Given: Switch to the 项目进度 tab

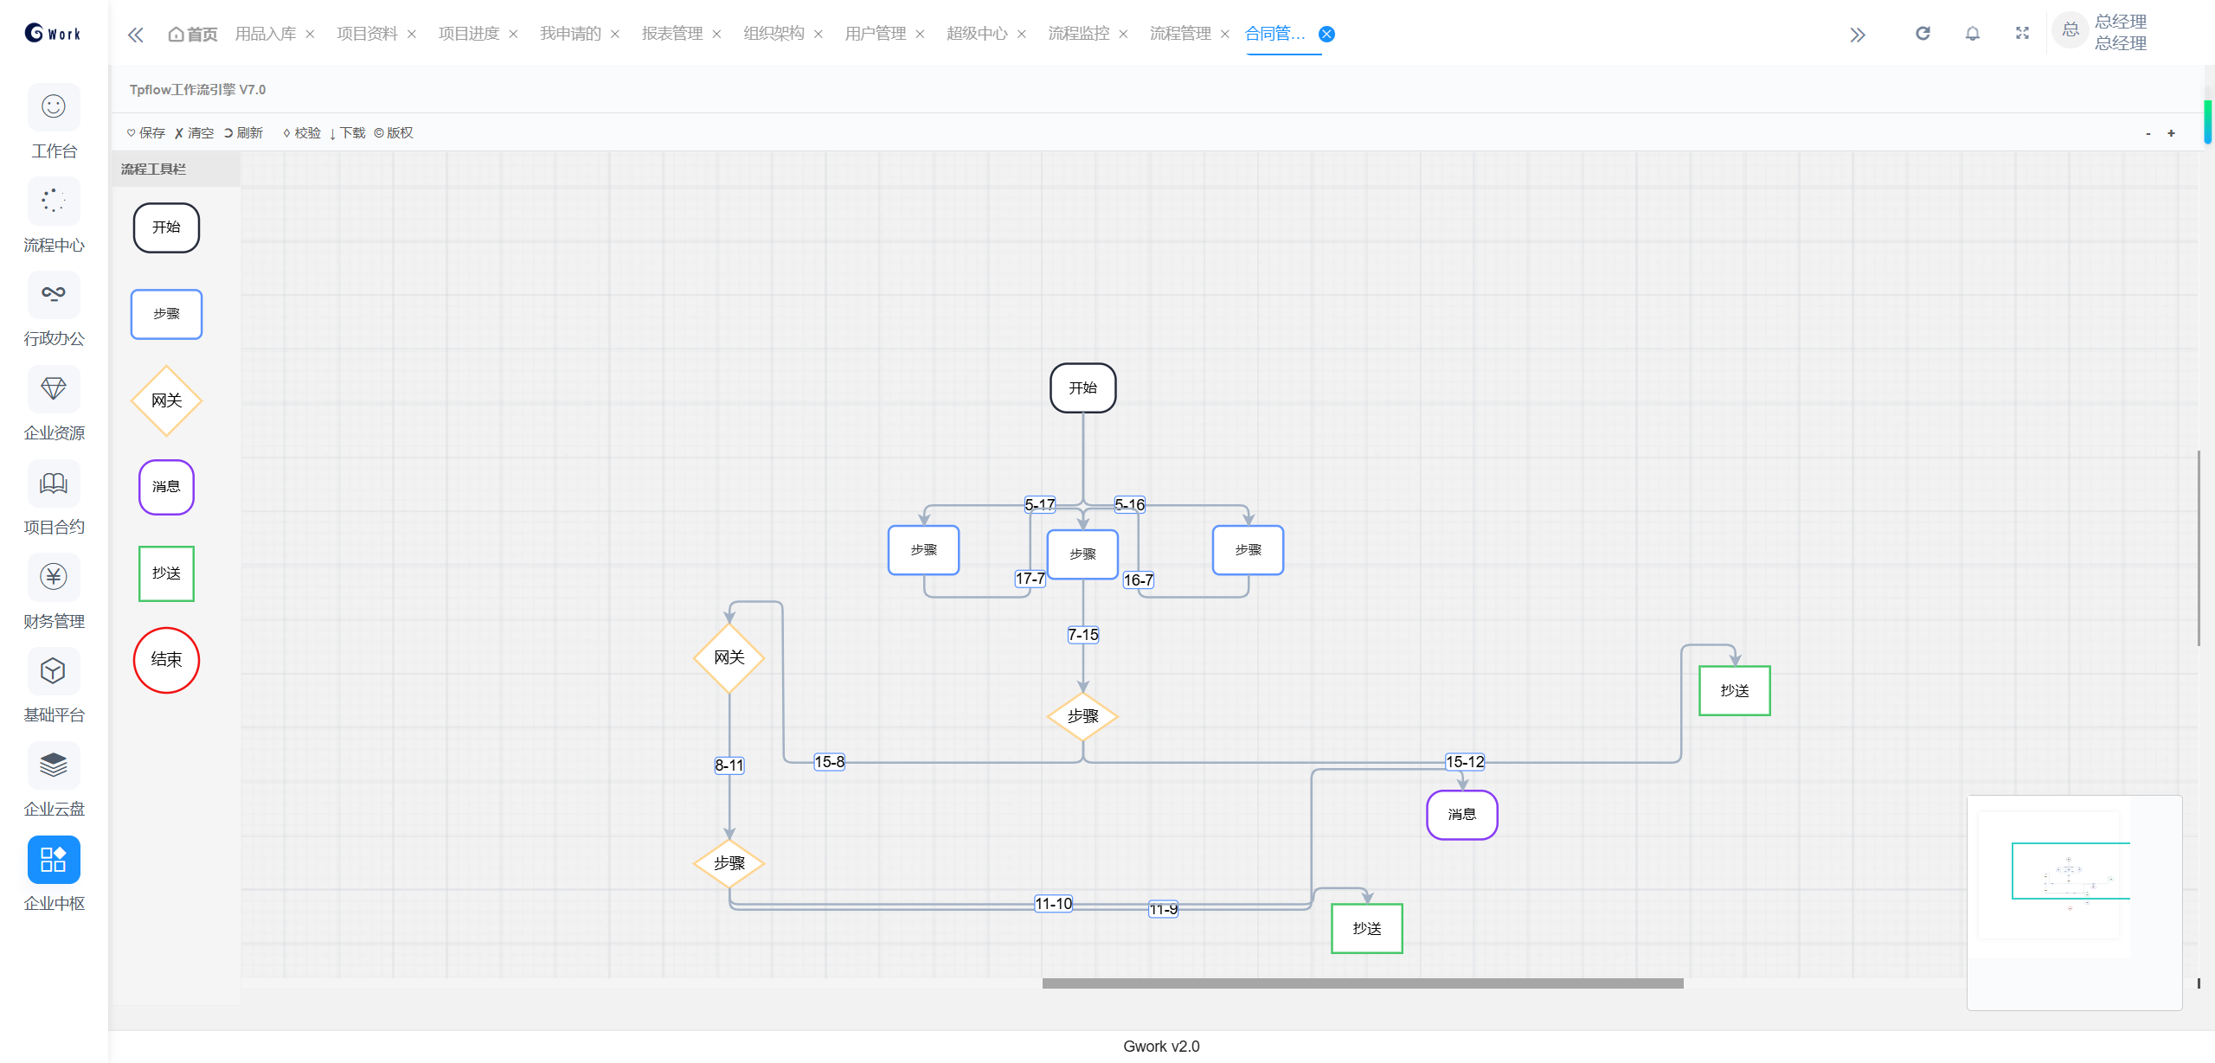Looking at the screenshot, I should tap(469, 34).
